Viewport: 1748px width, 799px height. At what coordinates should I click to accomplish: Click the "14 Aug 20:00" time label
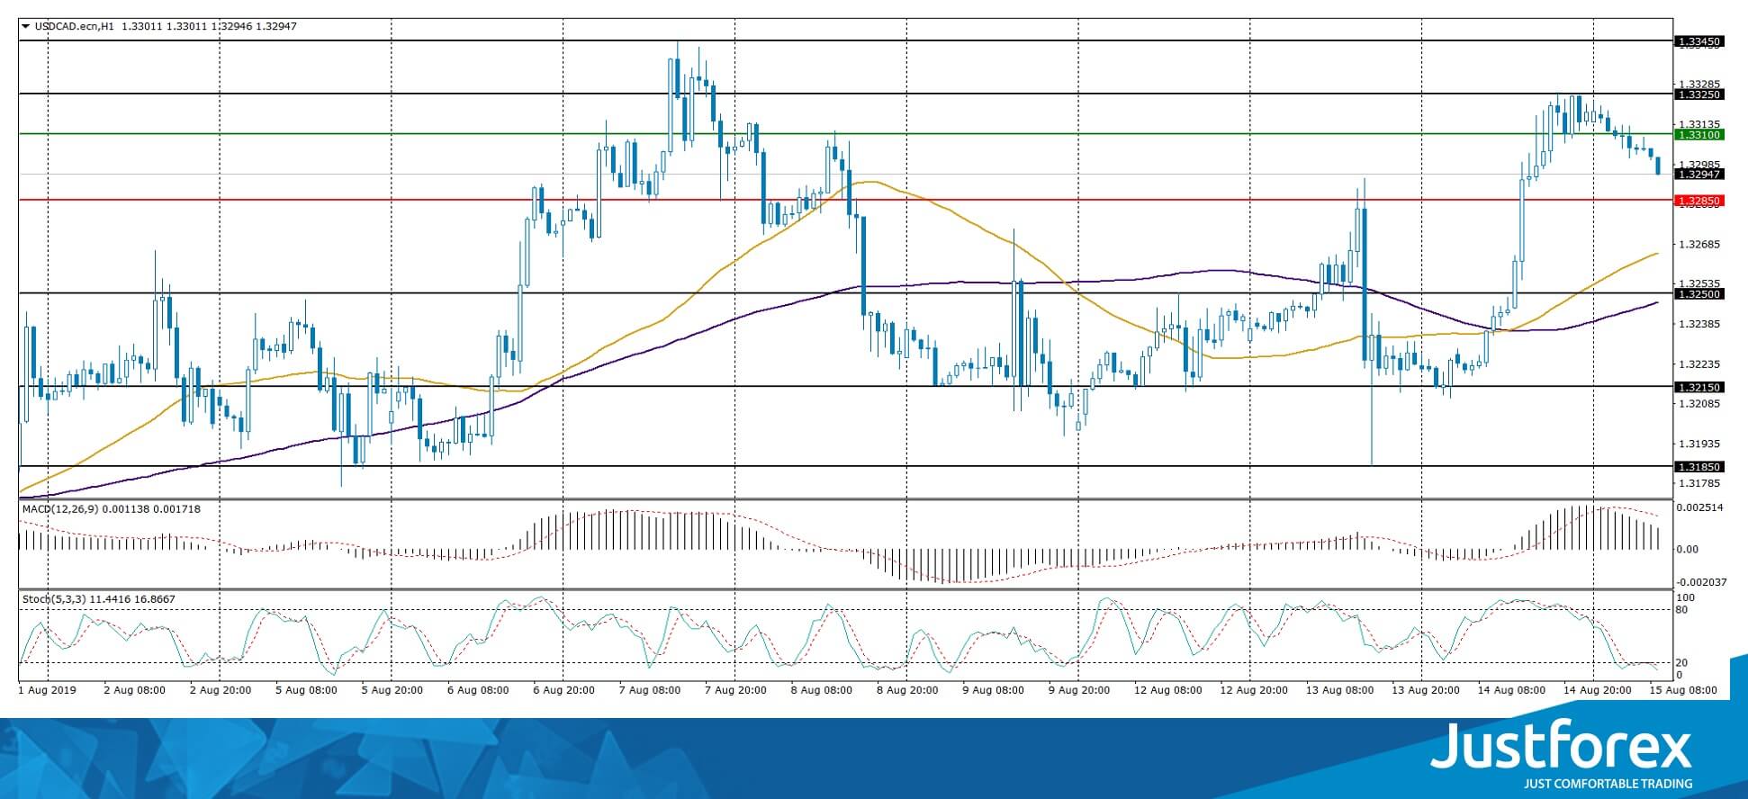click(x=1597, y=691)
